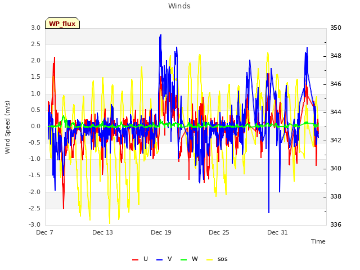The height and width of the screenshot is (270, 360).
Task: Click the Dec 13 tick label
Action: (102, 232)
